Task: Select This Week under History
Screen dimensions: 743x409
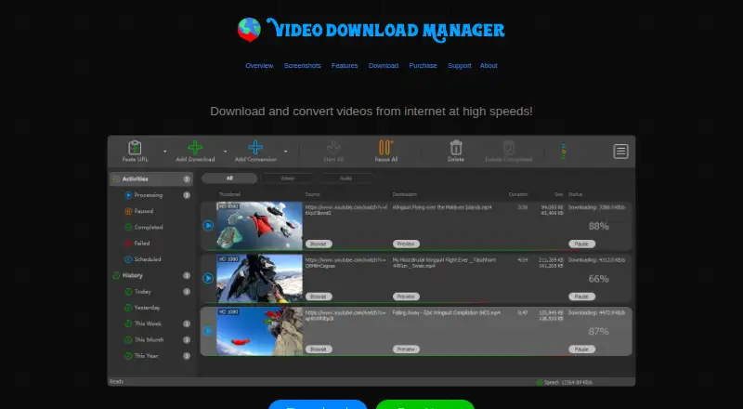Action: 148,323
